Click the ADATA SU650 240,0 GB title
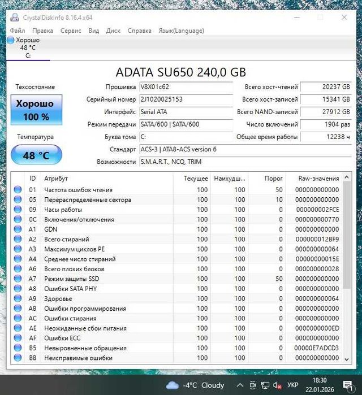The image size is (362, 395). click(x=181, y=72)
